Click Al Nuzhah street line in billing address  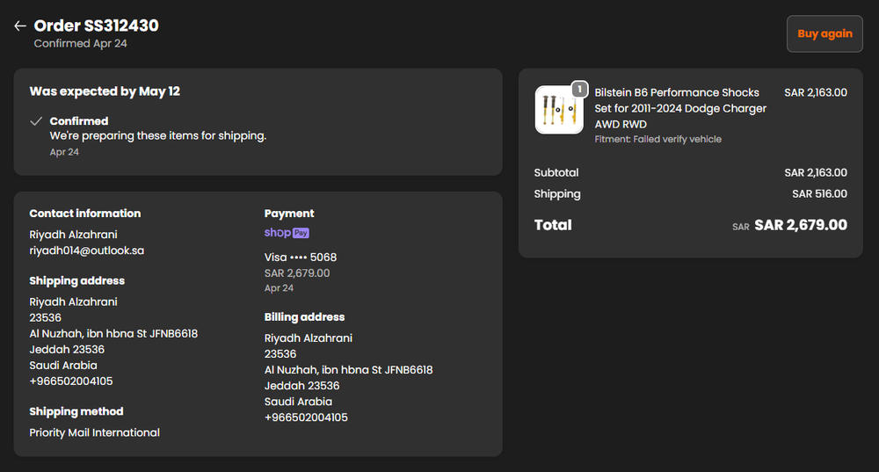pyautogui.click(x=349, y=370)
